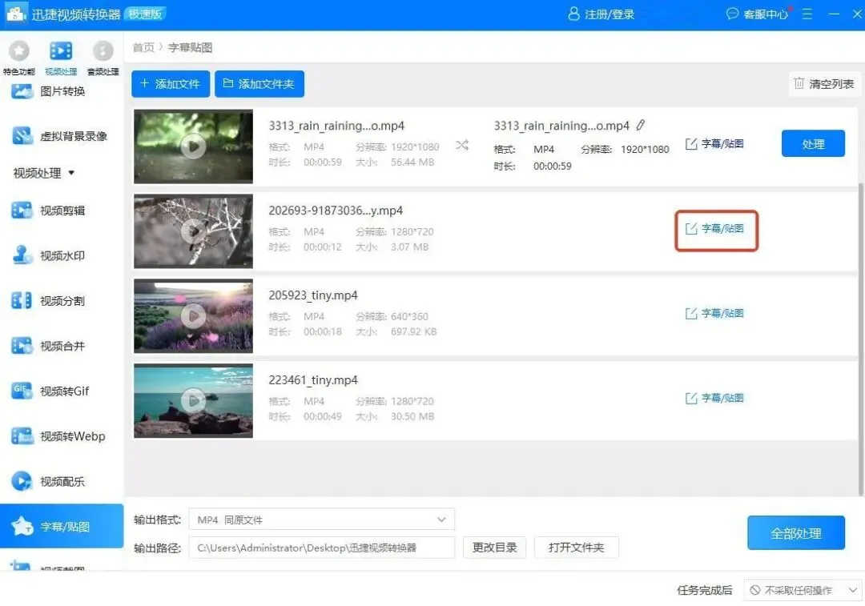865x606 pixels.
Task: Click the vertical scrollbar of file list
Action: [860, 339]
